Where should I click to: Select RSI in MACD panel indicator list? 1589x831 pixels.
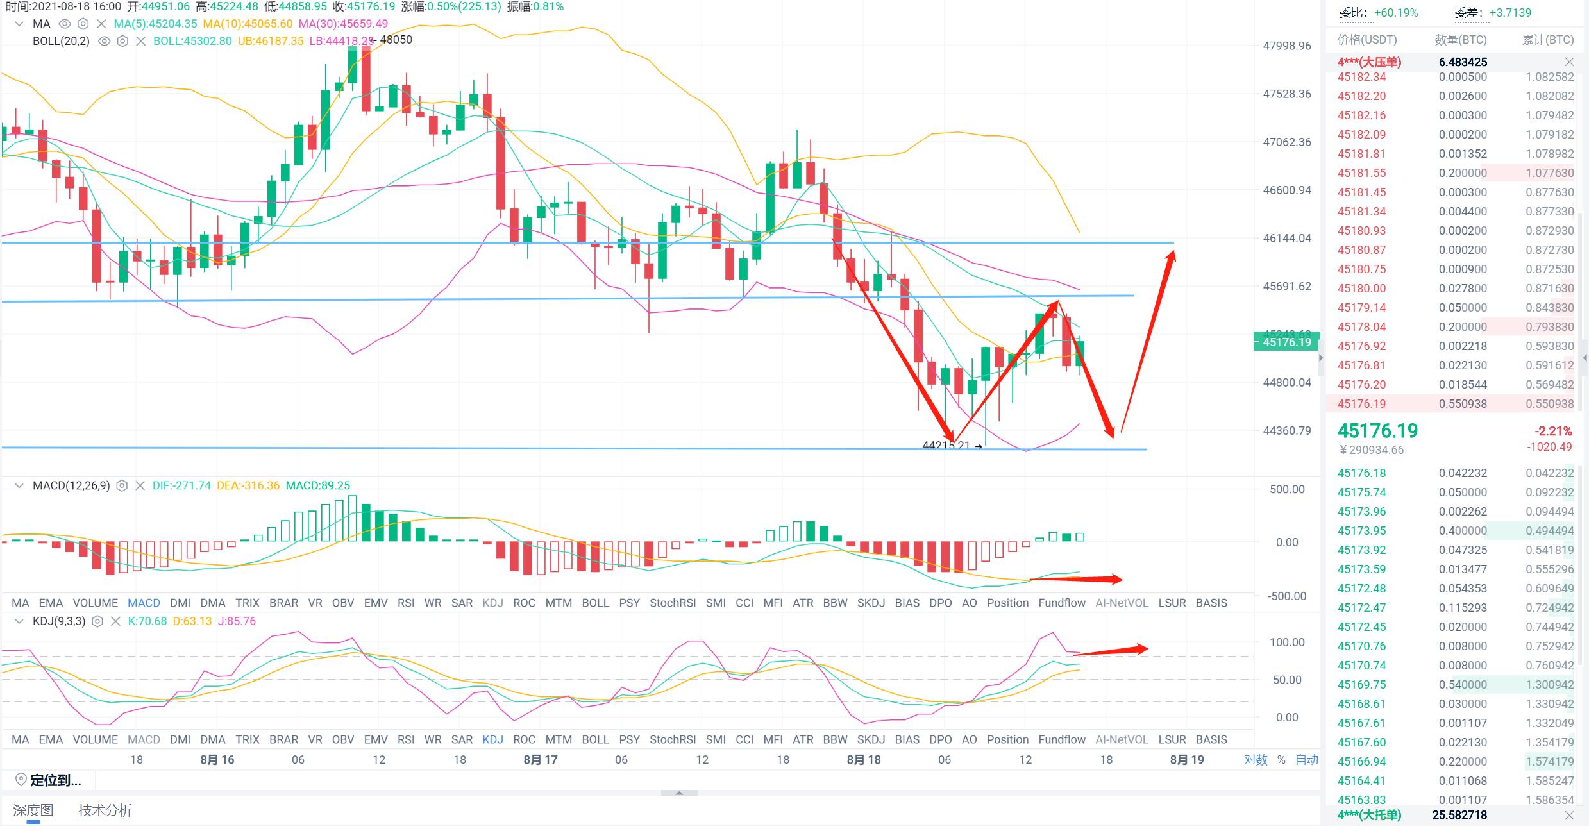405,603
